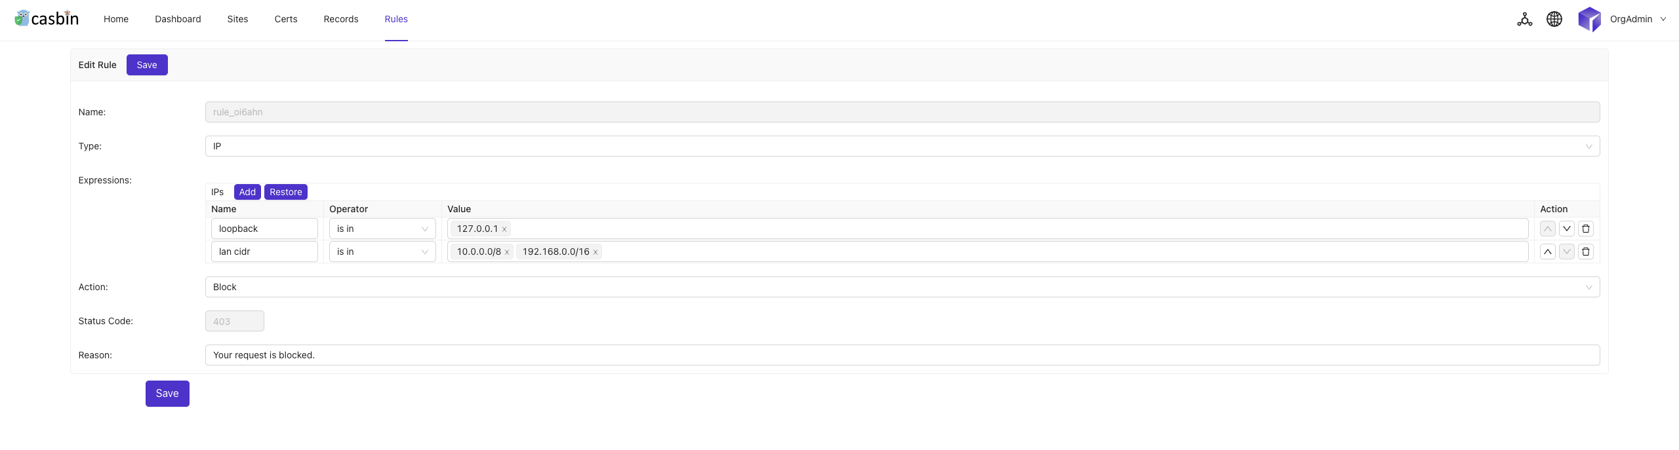Image resolution: width=1679 pixels, height=450 pixels.
Task: Switch to the Certs tab
Action: (286, 19)
